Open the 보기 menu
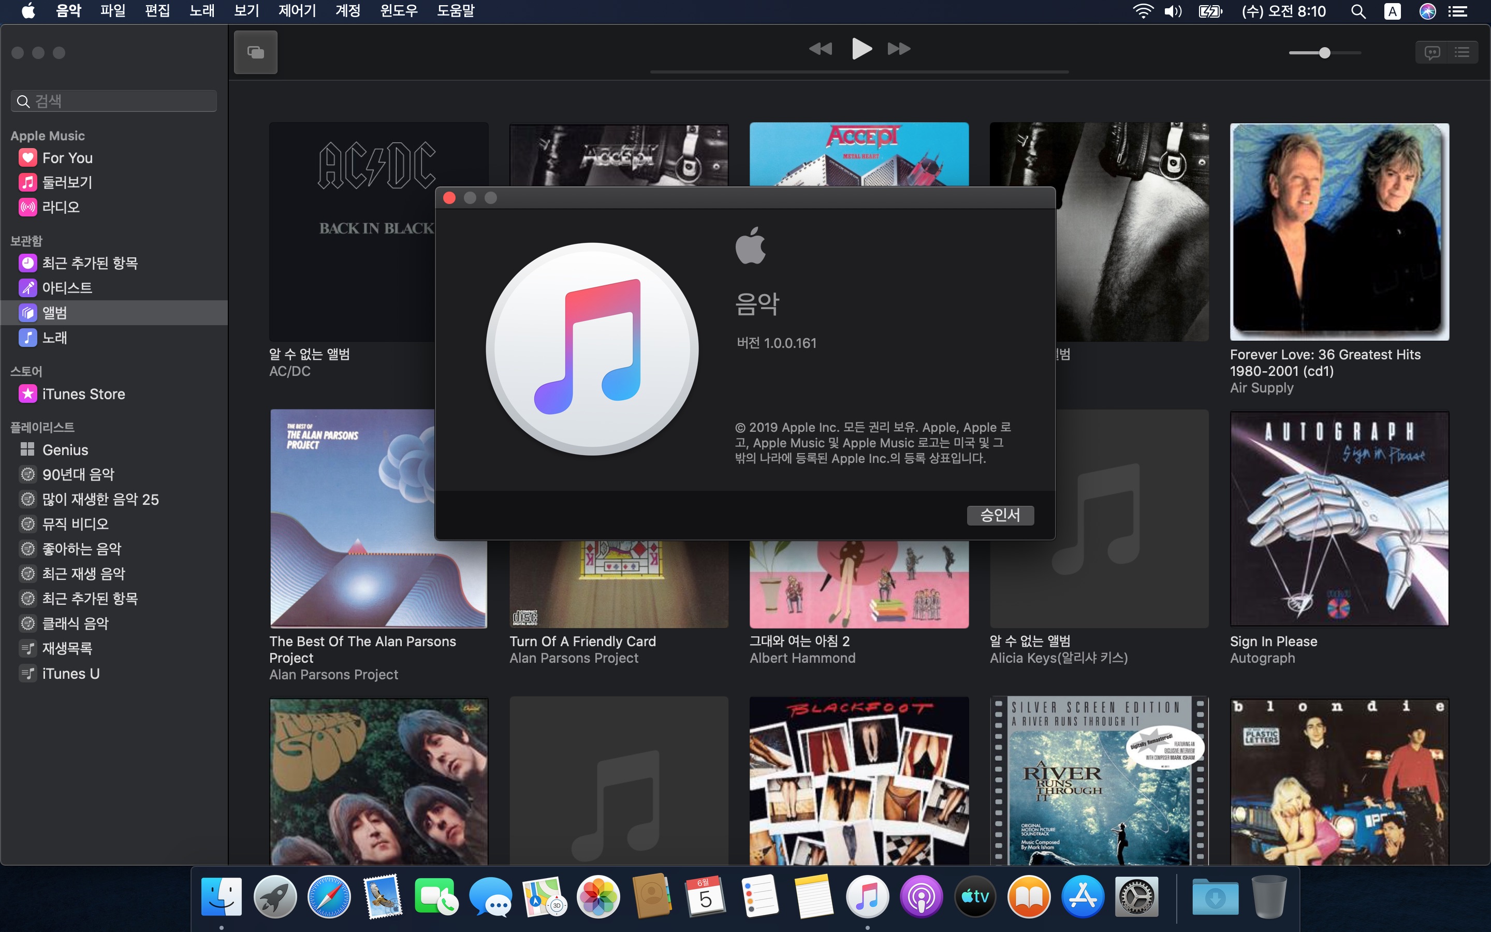Image resolution: width=1491 pixels, height=932 pixels. coord(246,11)
